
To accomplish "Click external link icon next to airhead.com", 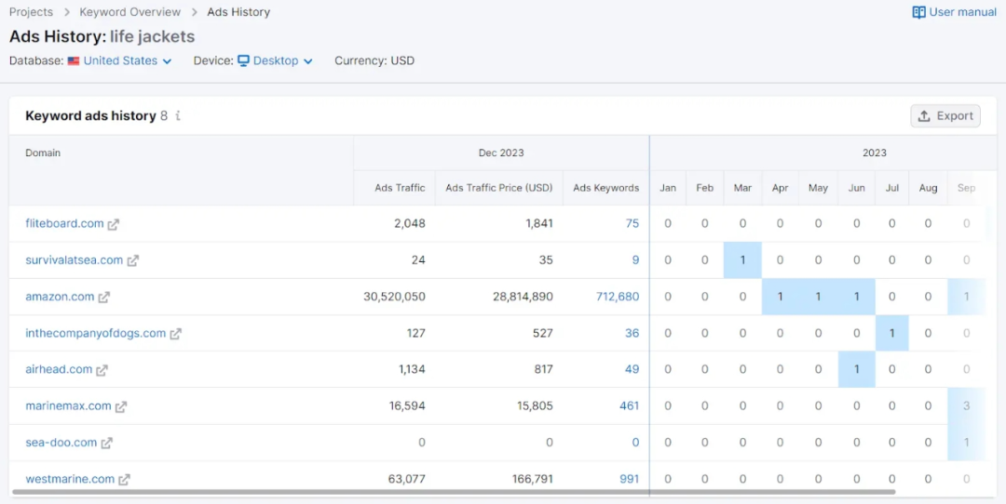I will pyautogui.click(x=102, y=370).
